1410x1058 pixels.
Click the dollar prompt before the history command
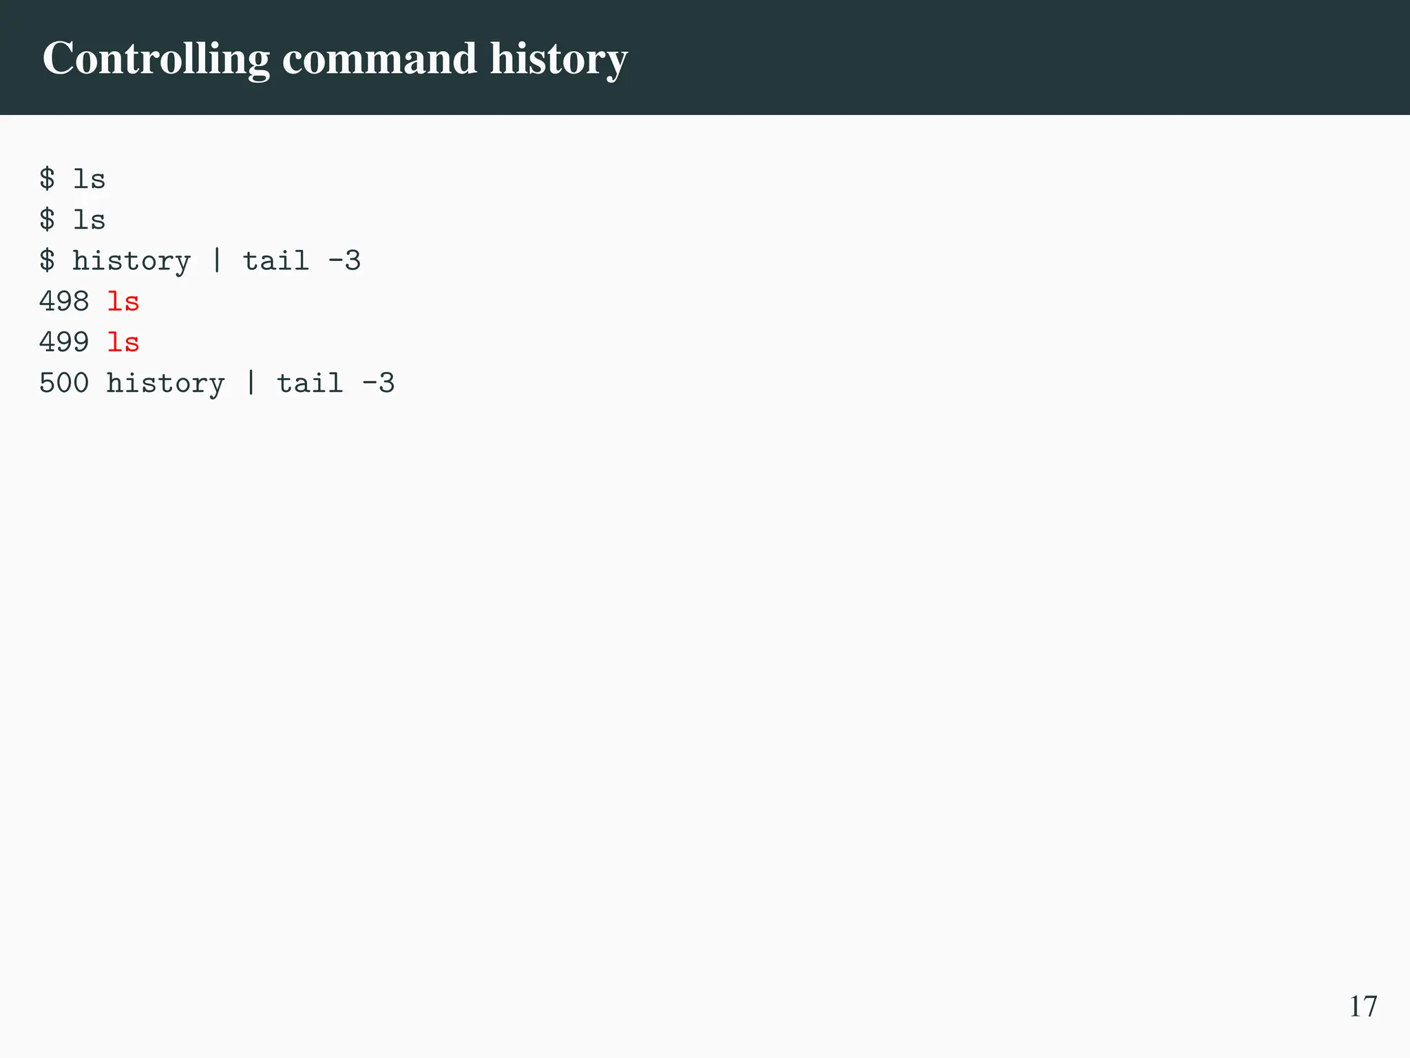(47, 260)
